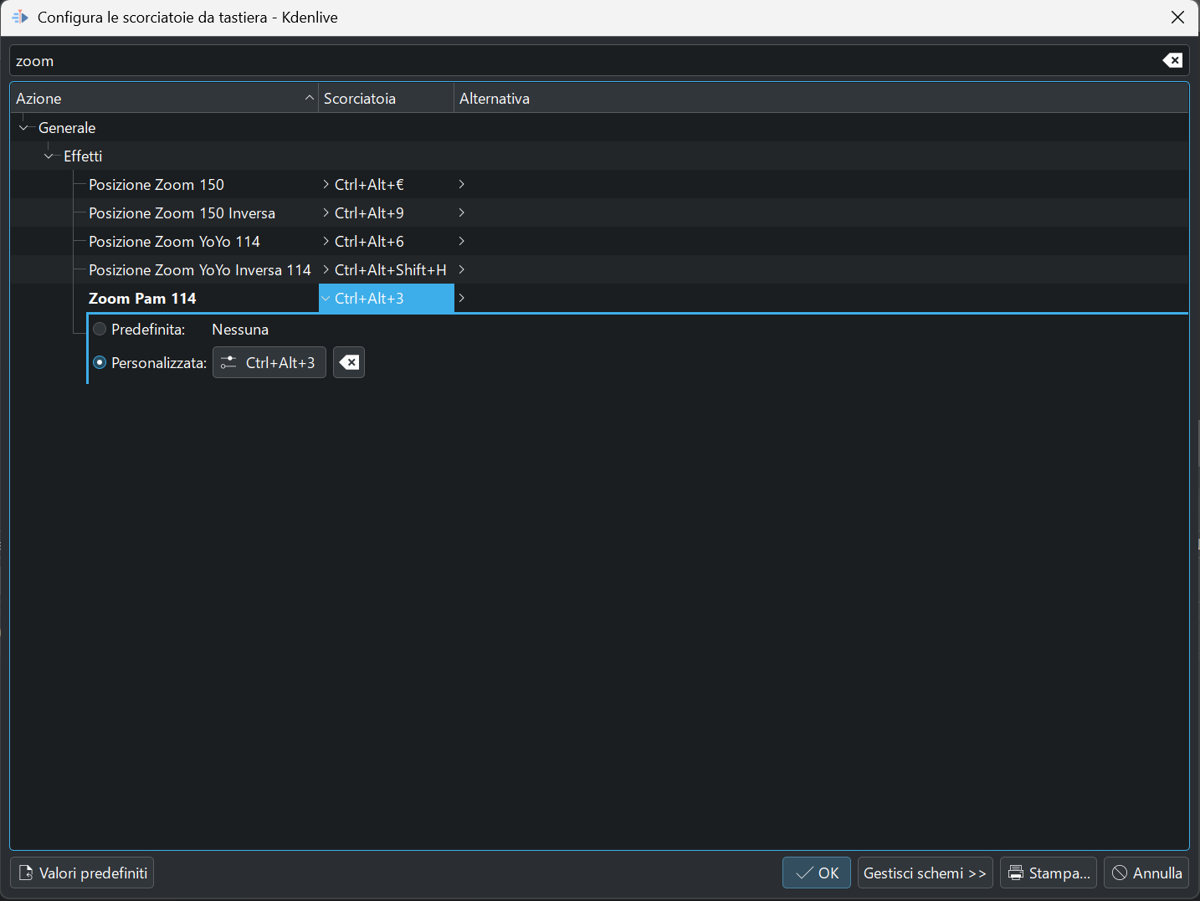The width and height of the screenshot is (1200, 901).
Task: Expand alternate shortcut for Zoom Pam 114
Action: click(x=461, y=298)
